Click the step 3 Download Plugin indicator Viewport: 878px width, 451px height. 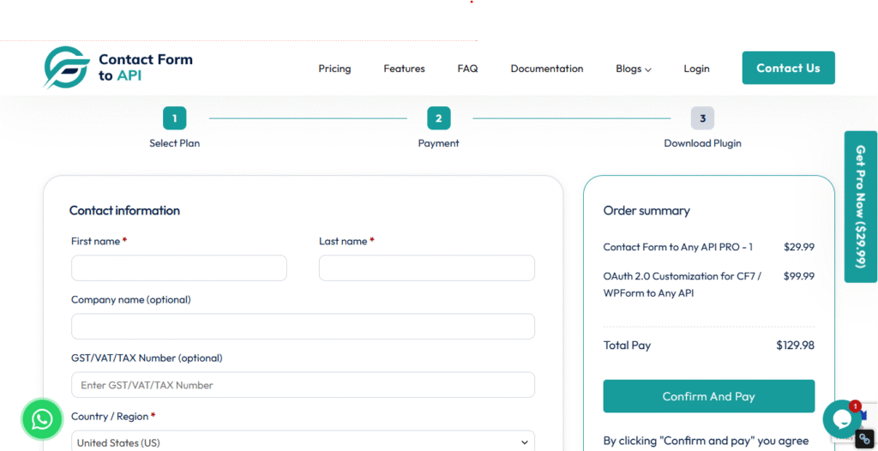[702, 118]
